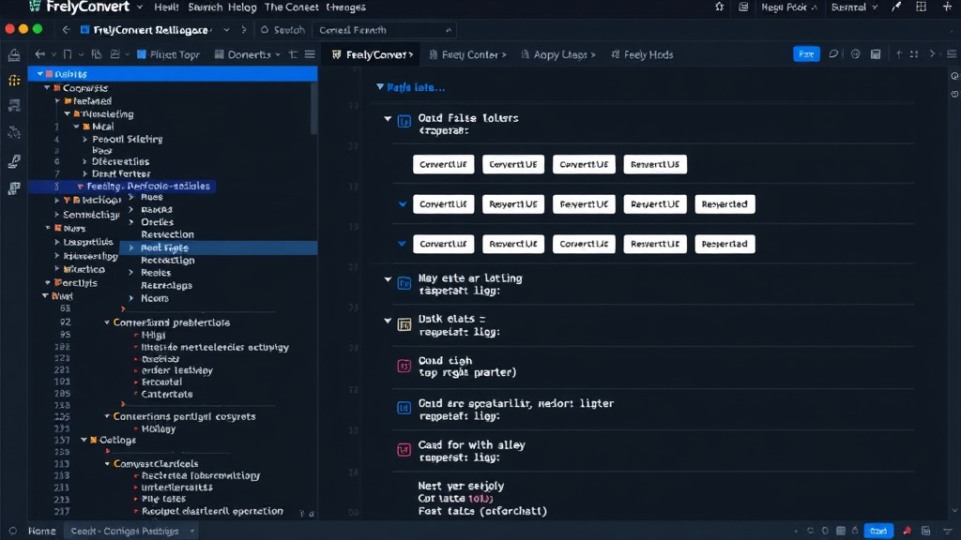Select the Deatt Fertter tree row
The width and height of the screenshot is (961, 540).
[x=121, y=173]
